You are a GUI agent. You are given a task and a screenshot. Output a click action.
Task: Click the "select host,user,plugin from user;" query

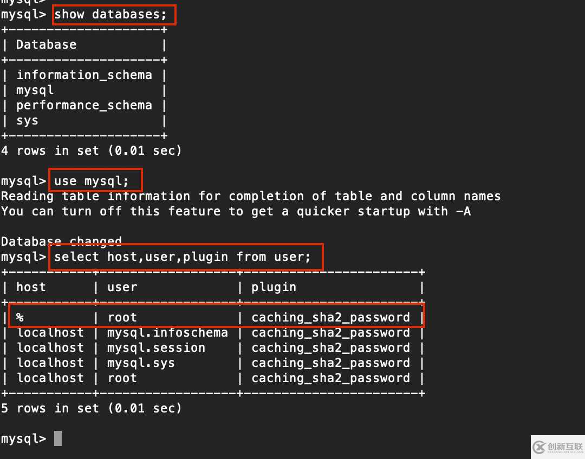(183, 257)
